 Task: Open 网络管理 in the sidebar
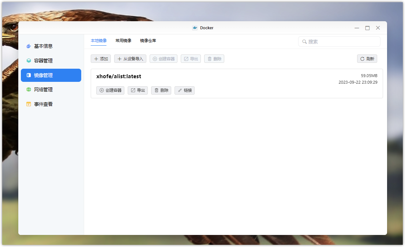tap(51, 90)
